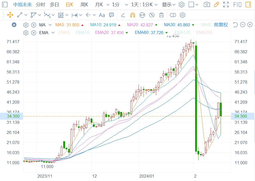Hide all drawings with crossed-eye icon
Screen dimensions: 255x181
(152, 15)
